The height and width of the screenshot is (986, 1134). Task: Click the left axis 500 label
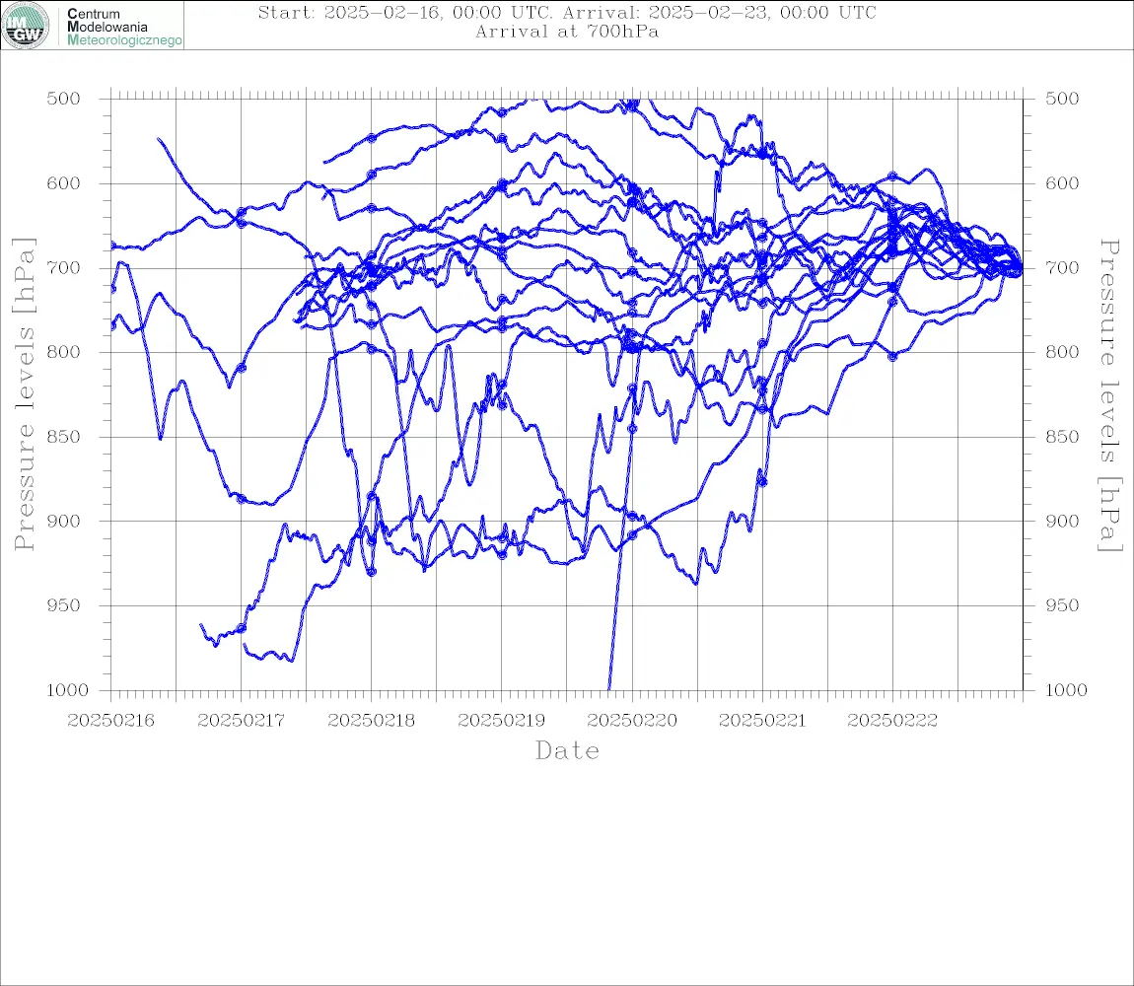64,99
